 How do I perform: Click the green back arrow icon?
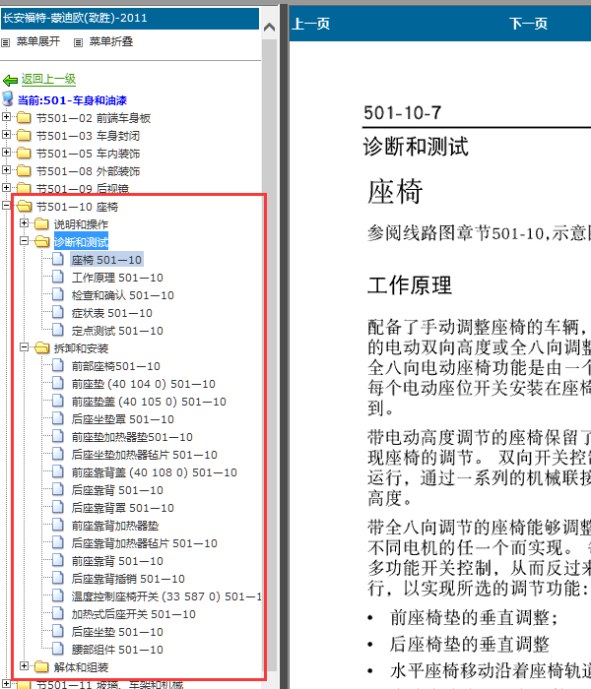point(10,80)
